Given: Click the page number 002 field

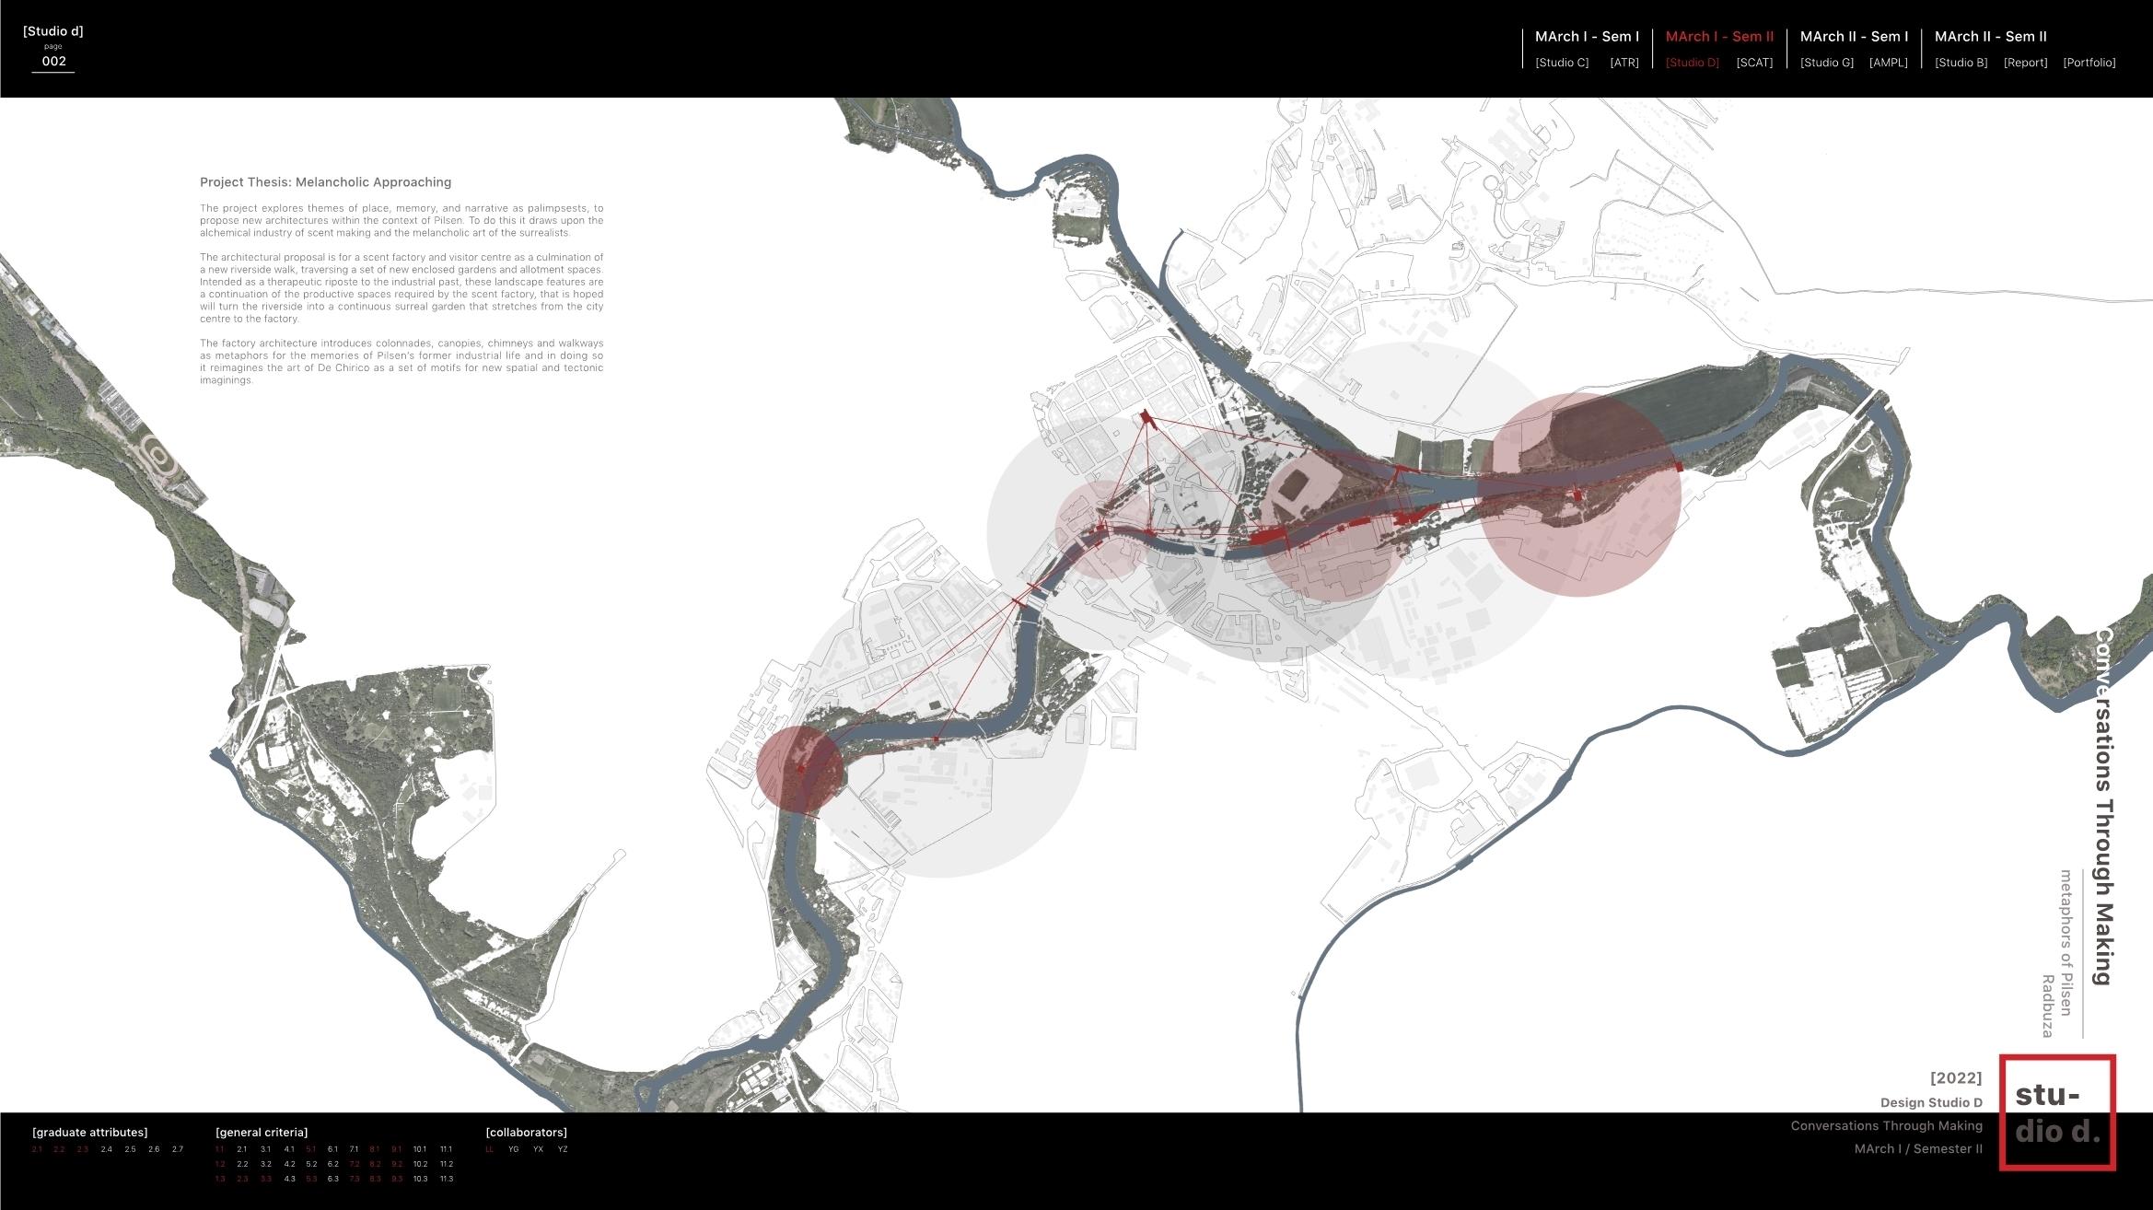Looking at the screenshot, I should pyautogui.click(x=53, y=62).
